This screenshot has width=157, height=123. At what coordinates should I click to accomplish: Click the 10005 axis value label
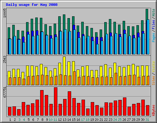5,13
